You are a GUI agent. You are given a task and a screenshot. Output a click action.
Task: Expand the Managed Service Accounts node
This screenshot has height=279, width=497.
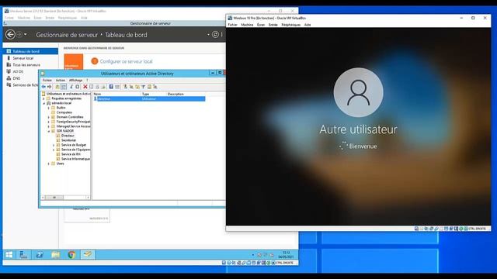point(48,126)
